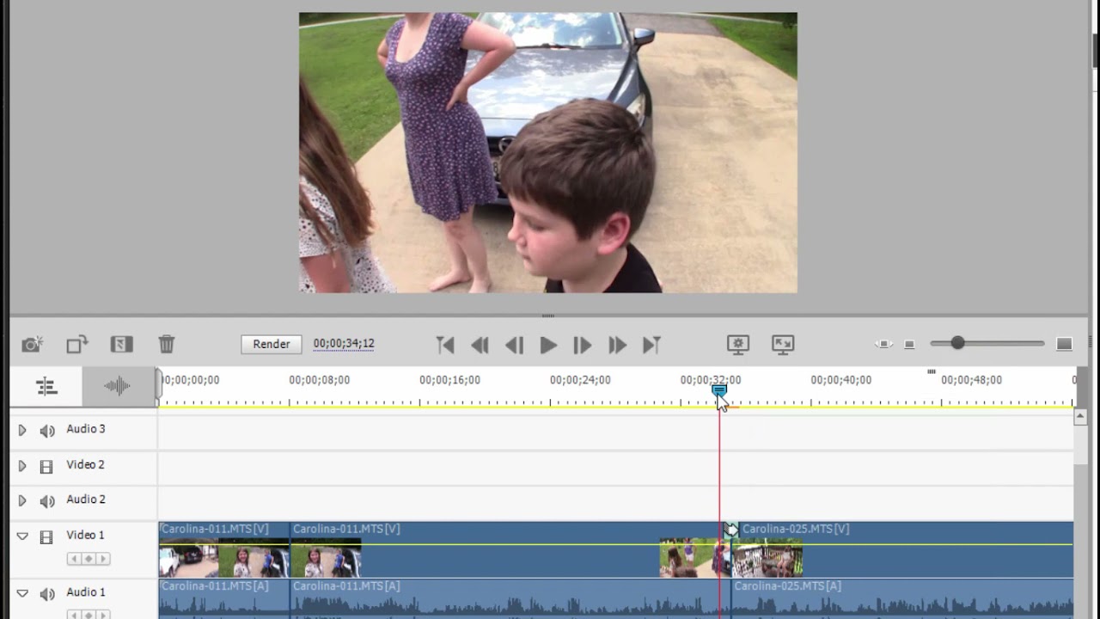Click the Render button
The image size is (1100, 619).
coord(272,344)
